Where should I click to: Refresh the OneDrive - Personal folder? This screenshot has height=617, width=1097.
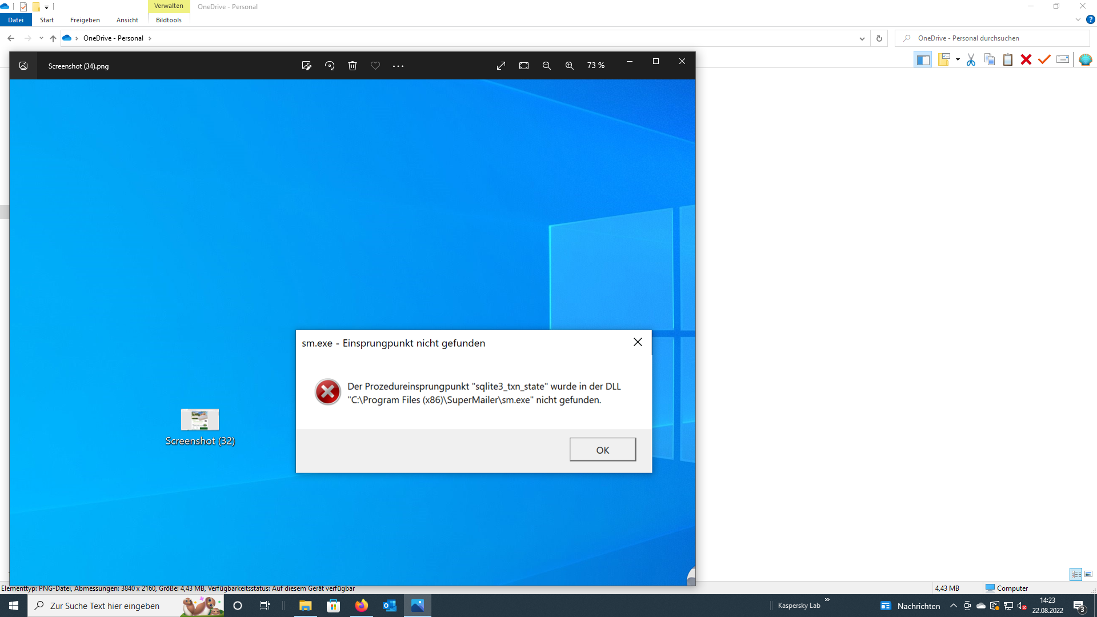(879, 39)
